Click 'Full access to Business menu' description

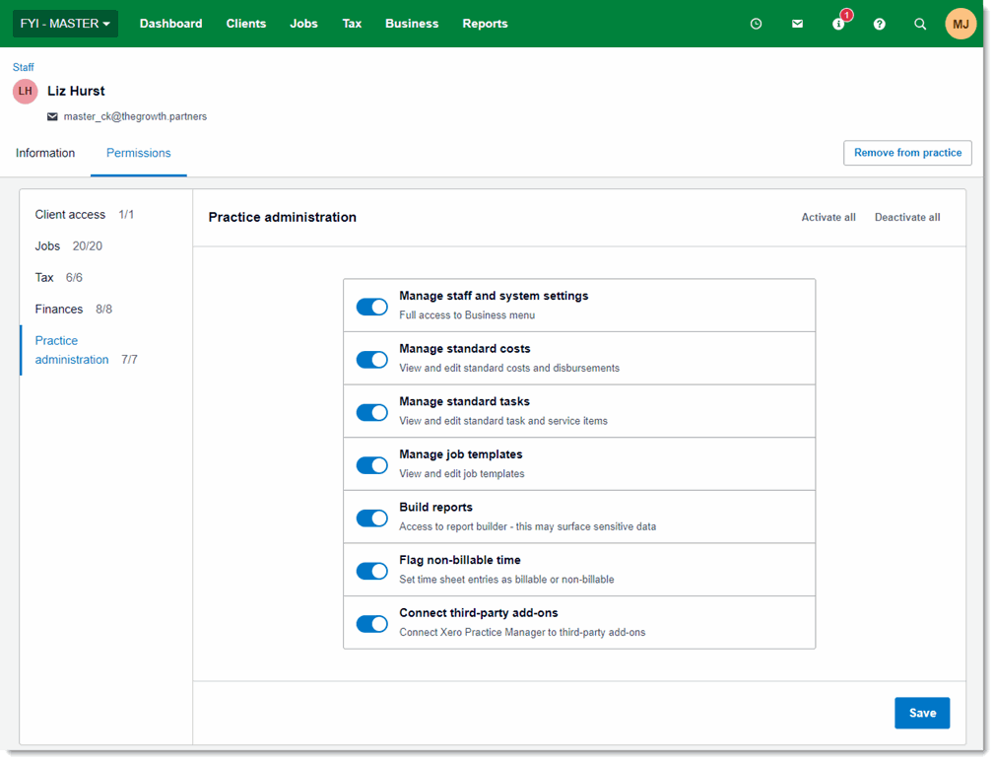[467, 315]
